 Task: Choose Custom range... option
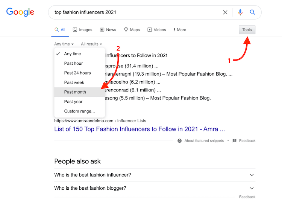click(79, 111)
